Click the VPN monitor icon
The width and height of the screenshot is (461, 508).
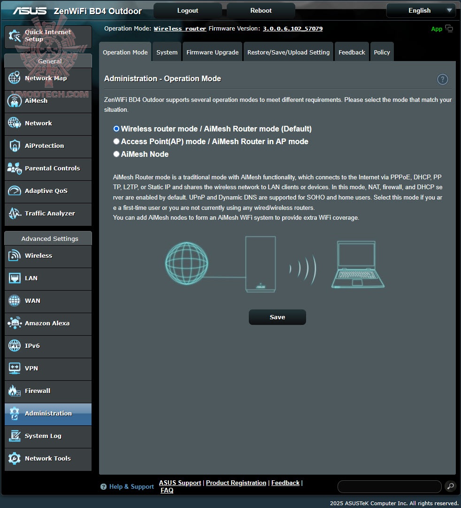pos(14,368)
